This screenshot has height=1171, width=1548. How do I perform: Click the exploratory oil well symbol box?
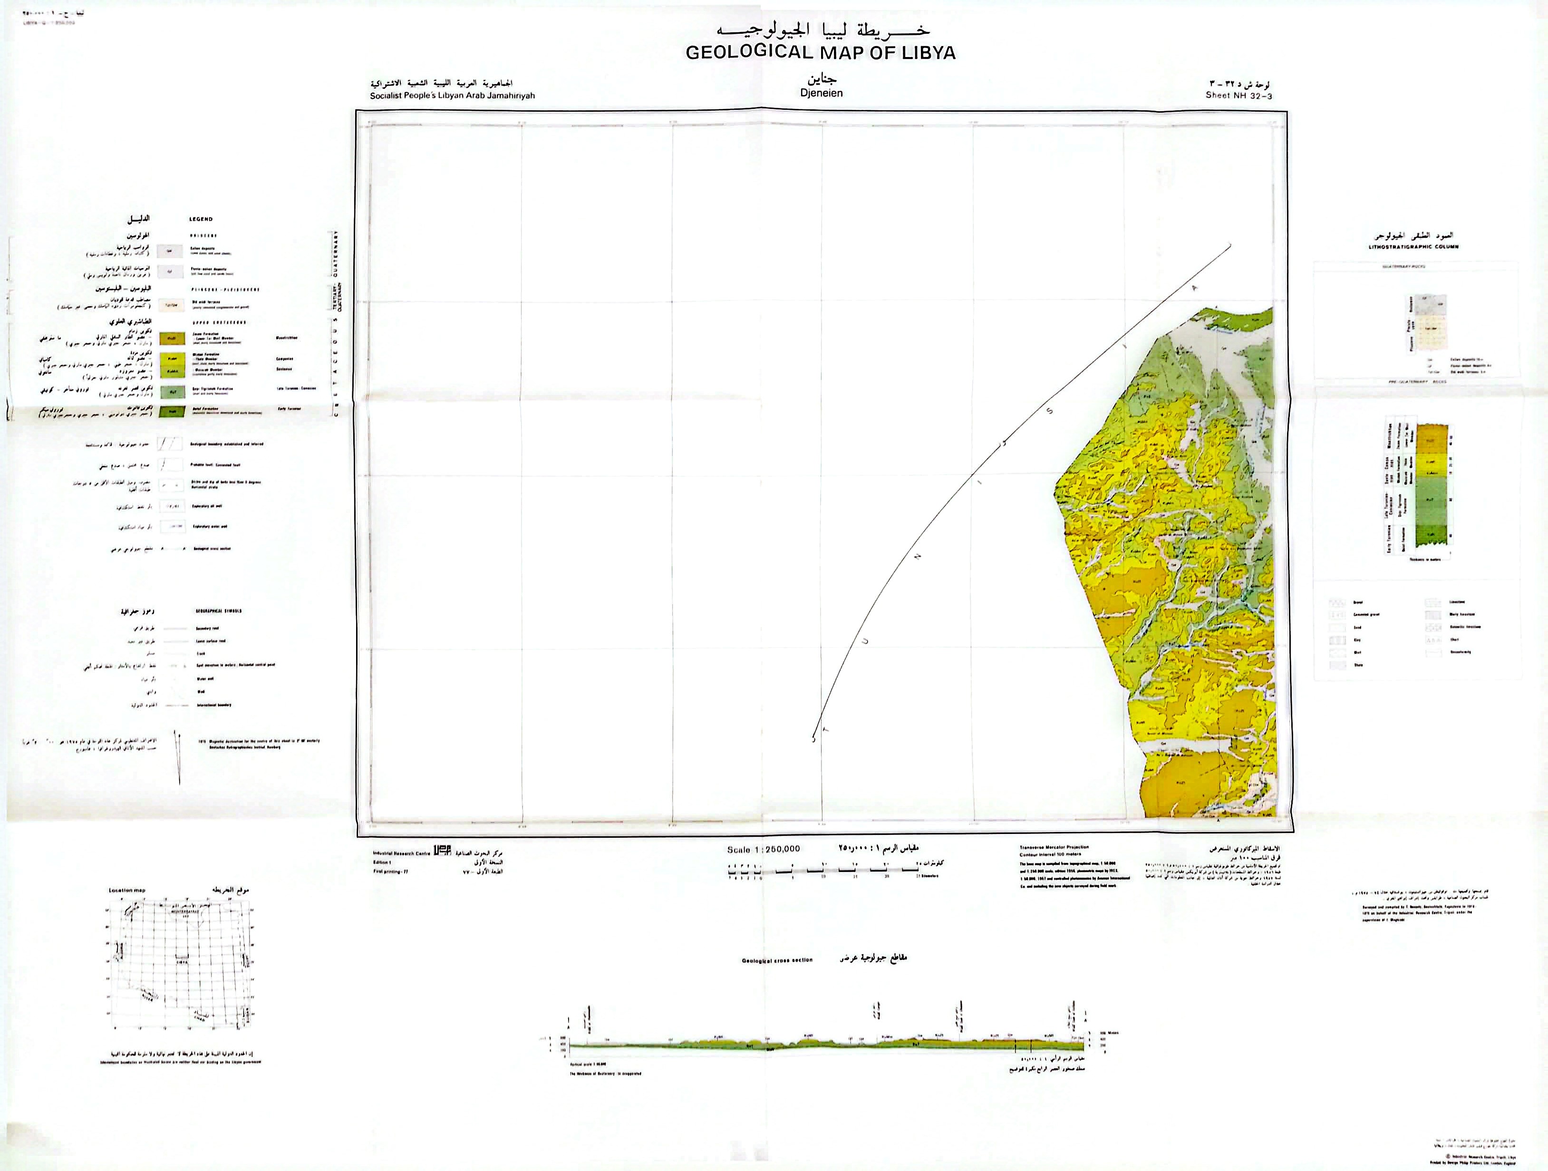pyautogui.click(x=172, y=507)
